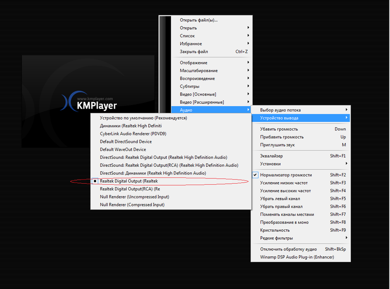This screenshot has width=390, height=289.
Task: Expand 'Выбор аудио потока' submenu arrow
Action: click(x=346, y=110)
